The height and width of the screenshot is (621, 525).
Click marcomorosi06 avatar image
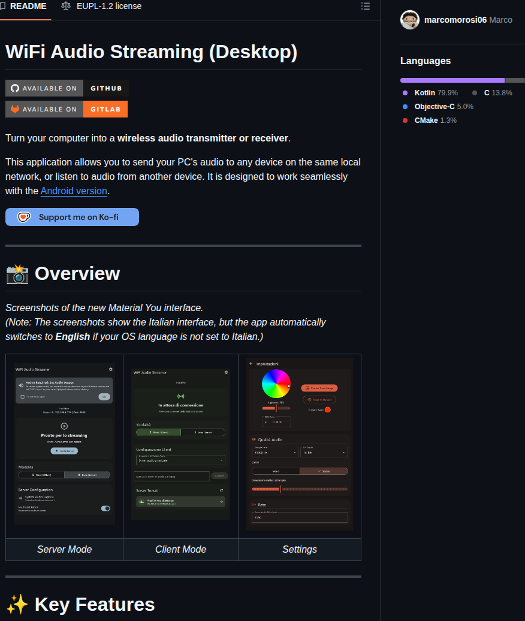pos(410,20)
